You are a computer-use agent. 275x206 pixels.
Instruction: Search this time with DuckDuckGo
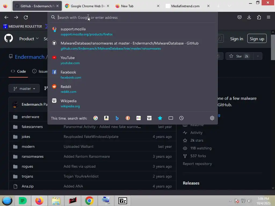[128, 118]
